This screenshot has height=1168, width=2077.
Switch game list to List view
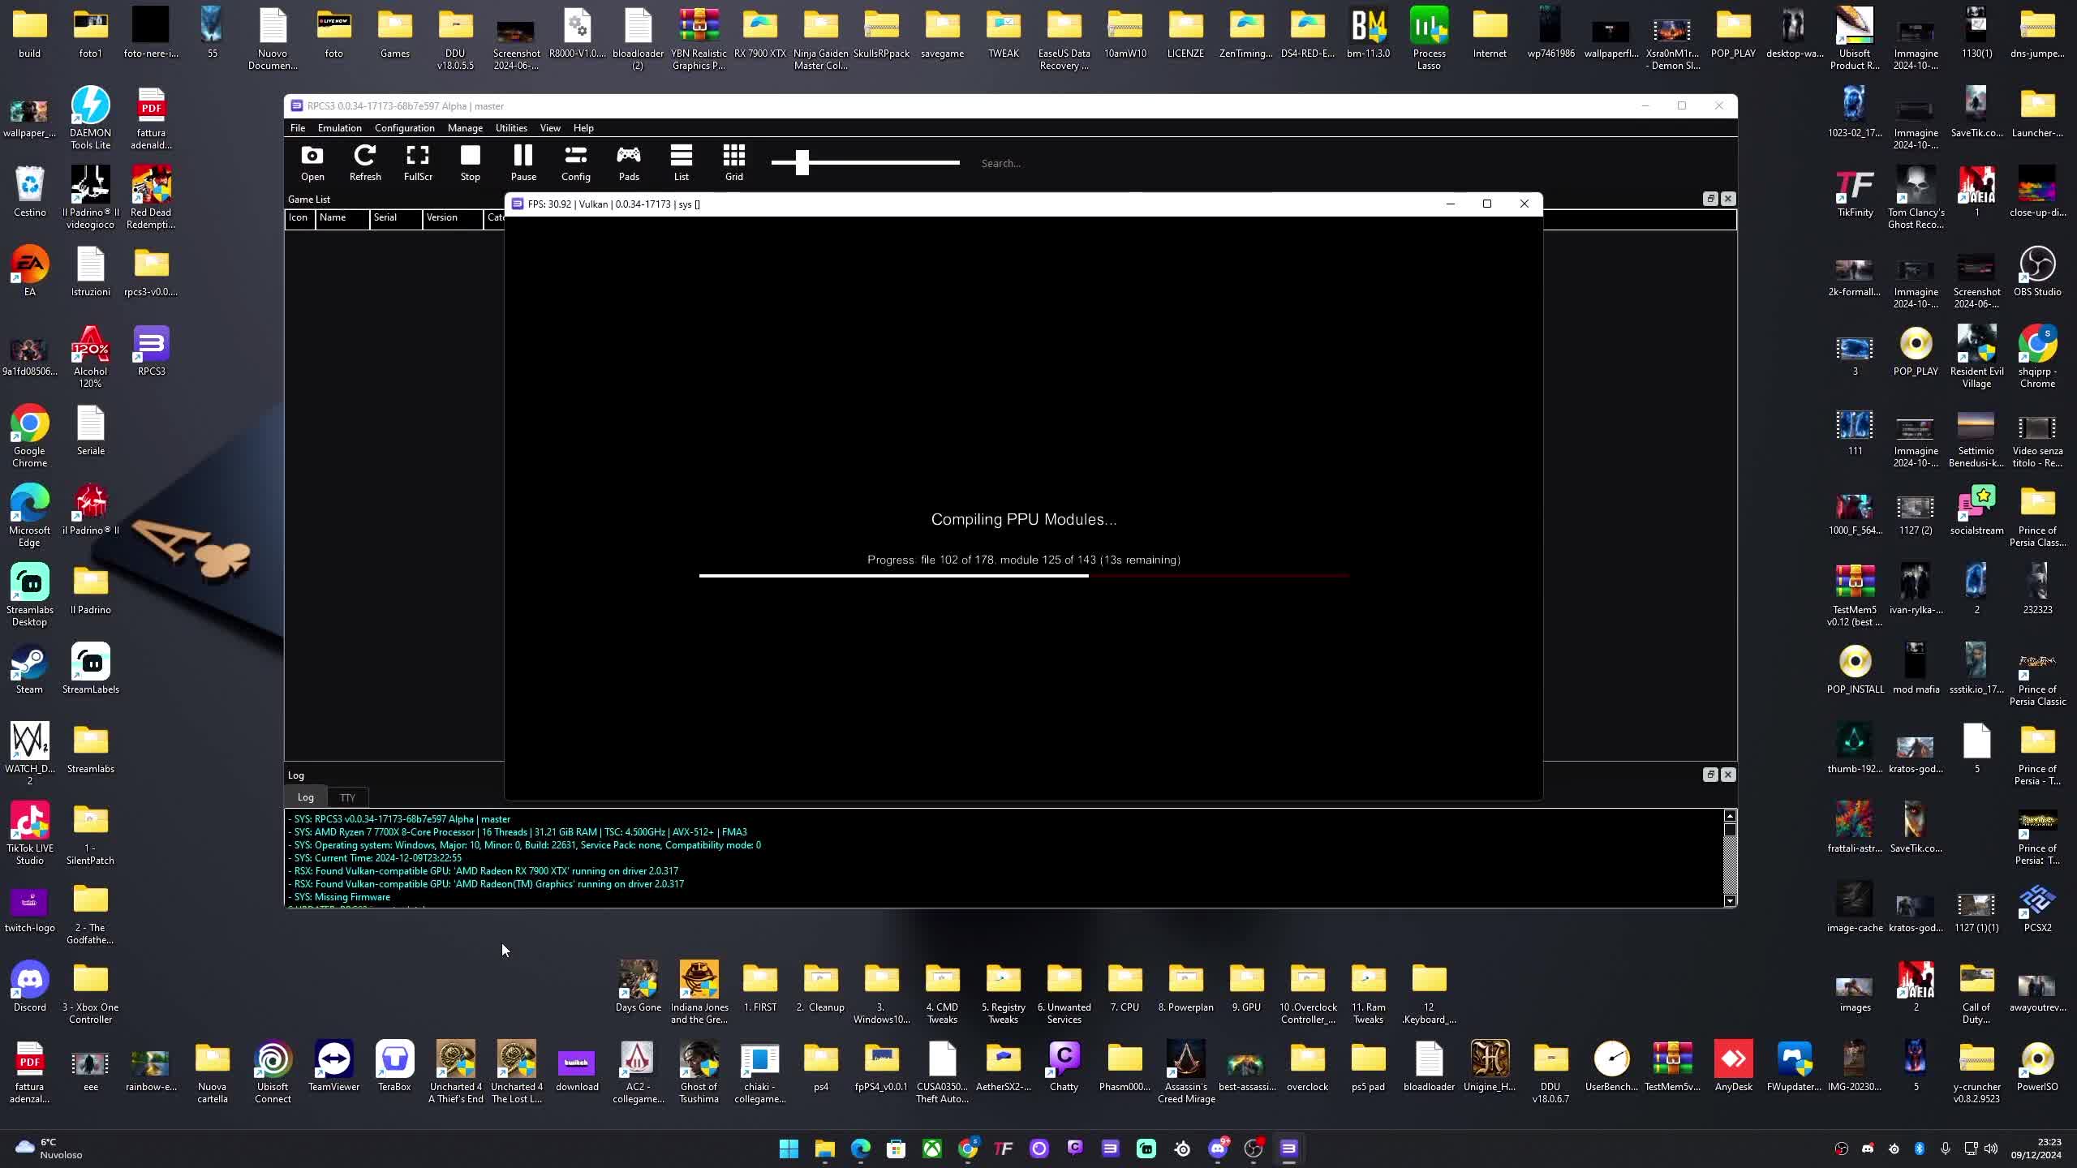click(682, 163)
